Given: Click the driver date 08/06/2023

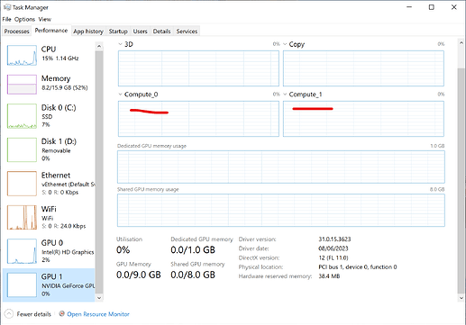Looking at the screenshot, I should click(x=334, y=248).
